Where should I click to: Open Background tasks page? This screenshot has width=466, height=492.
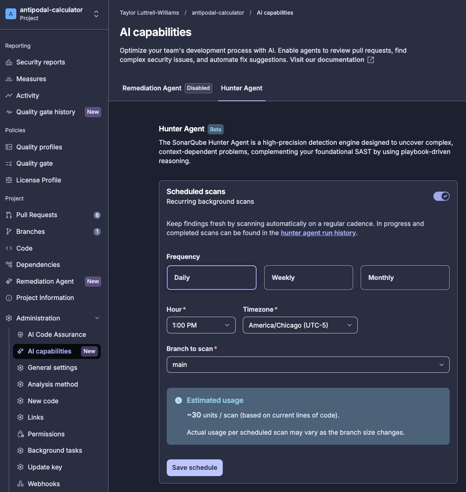[x=57, y=451]
